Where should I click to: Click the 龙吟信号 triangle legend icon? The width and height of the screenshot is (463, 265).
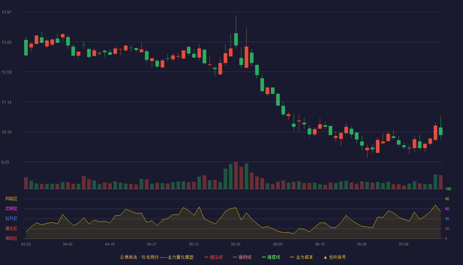point(325,257)
